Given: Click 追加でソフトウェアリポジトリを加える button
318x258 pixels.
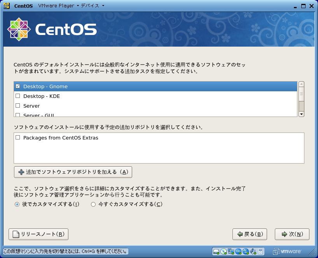Looking at the screenshot, I should pos(73,172).
